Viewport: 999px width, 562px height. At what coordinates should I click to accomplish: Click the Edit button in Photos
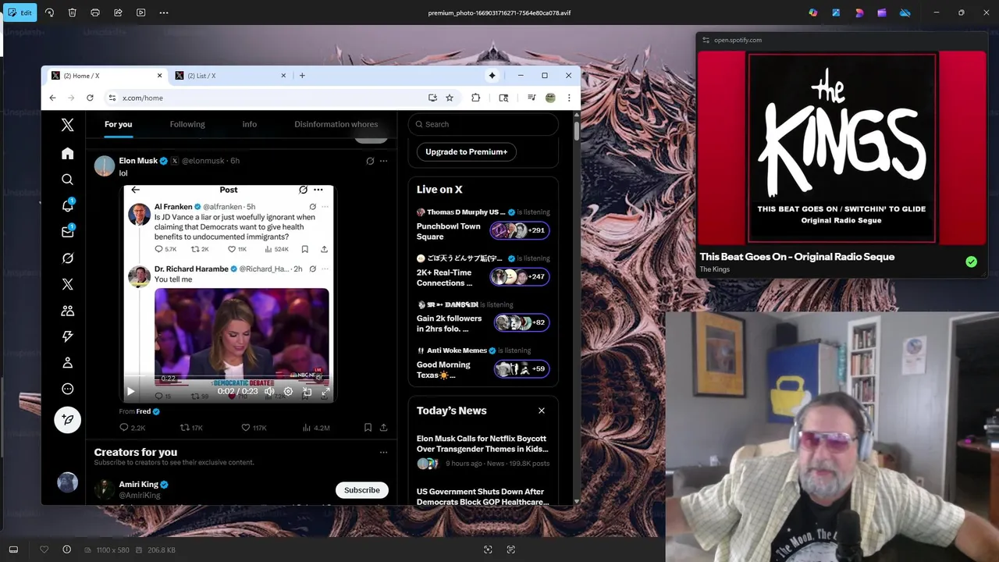pyautogui.click(x=20, y=12)
